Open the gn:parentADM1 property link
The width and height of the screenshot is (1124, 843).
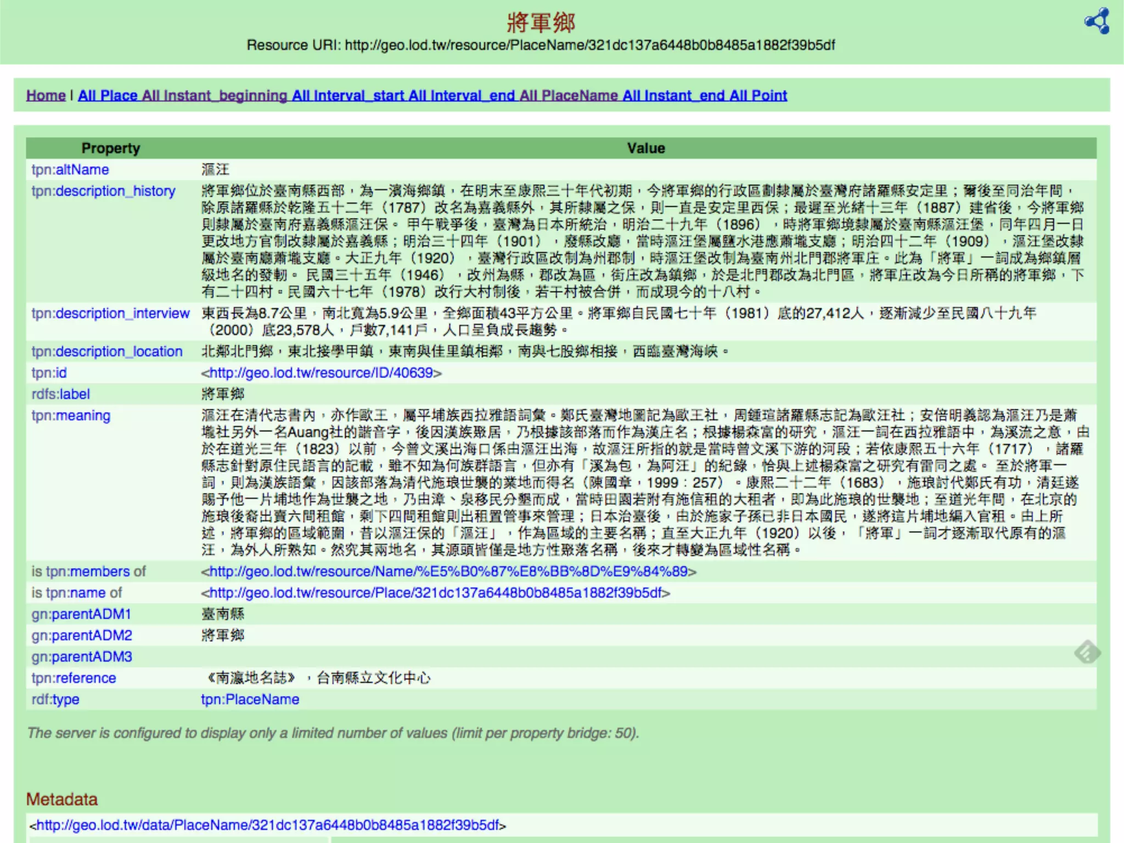(81, 614)
